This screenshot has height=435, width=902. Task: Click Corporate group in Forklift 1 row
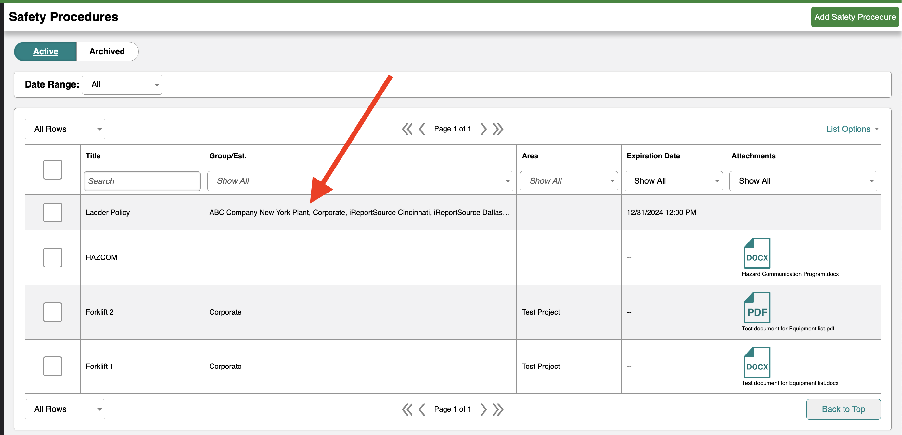225,367
